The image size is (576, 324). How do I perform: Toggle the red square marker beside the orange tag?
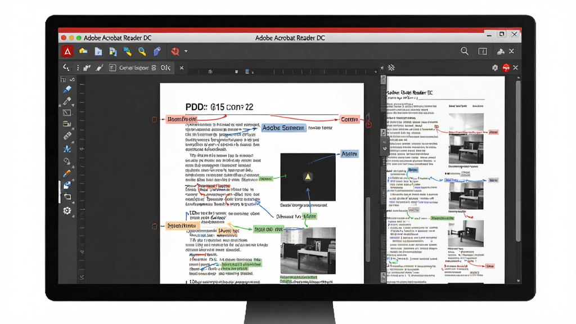point(155,226)
